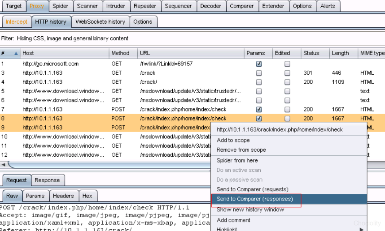Screen dimensions: 385x231
Task: Sort by the Host column header
Action: (x=64, y=53)
